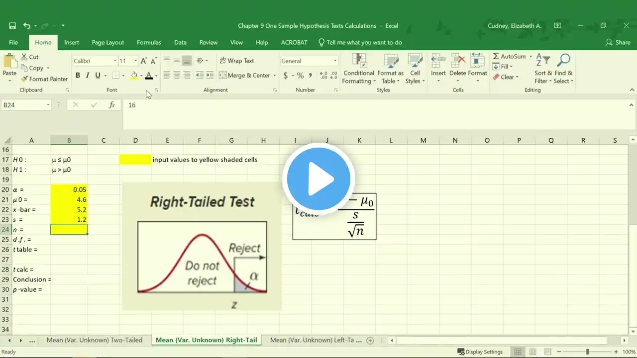This screenshot has width=637, height=358.
Task: Apply the comma style format
Action: [x=311, y=76]
